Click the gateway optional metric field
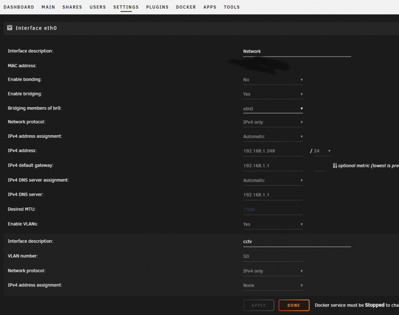 point(320,166)
